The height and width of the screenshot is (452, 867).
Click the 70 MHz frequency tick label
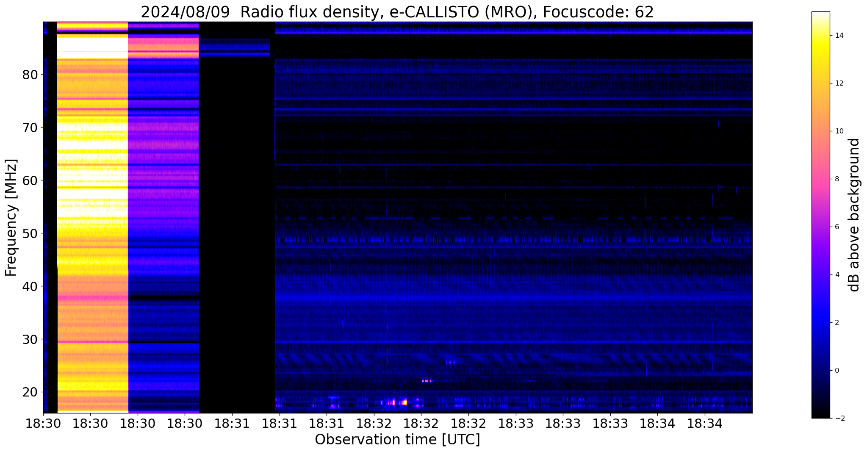30,128
